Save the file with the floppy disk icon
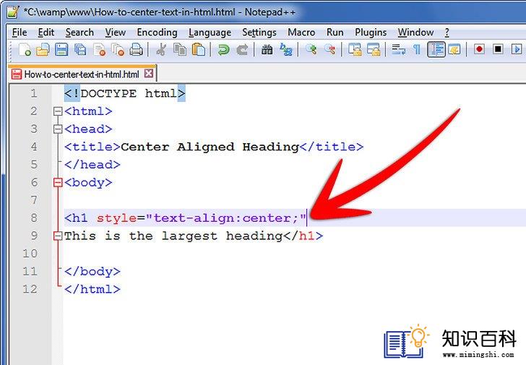This screenshot has width=526, height=365. [x=61, y=50]
